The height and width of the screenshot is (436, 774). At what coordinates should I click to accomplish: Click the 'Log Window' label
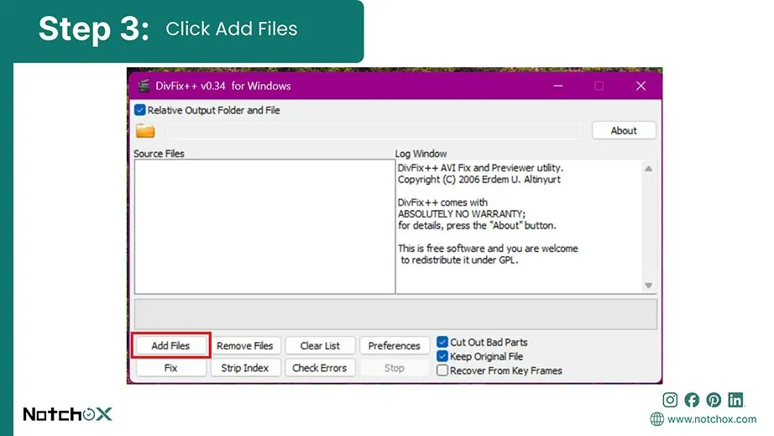421,154
